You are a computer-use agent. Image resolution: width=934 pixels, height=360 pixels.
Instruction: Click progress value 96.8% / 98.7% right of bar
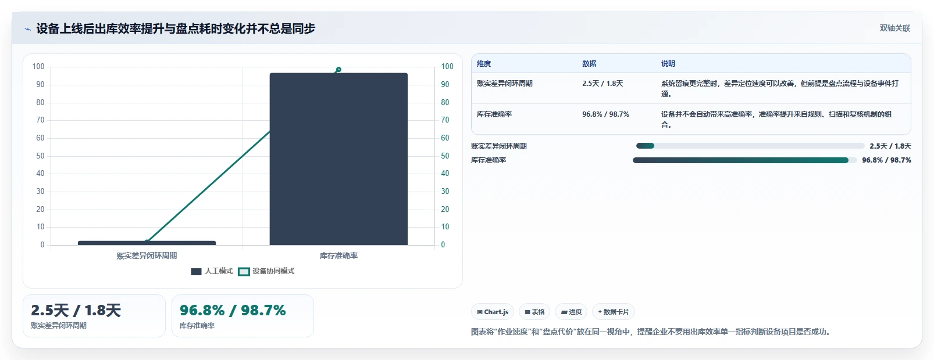(x=886, y=160)
